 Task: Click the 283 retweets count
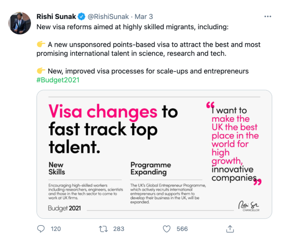tap(119, 229)
